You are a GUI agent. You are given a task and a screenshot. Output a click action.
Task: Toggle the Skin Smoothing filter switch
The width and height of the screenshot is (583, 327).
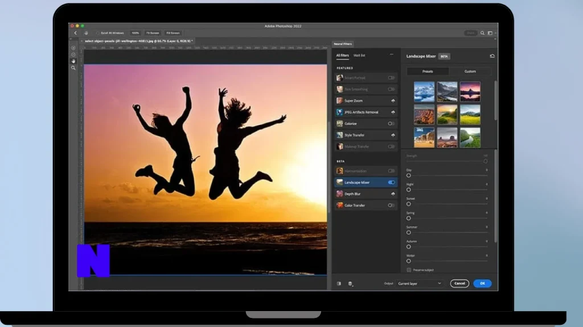(391, 89)
